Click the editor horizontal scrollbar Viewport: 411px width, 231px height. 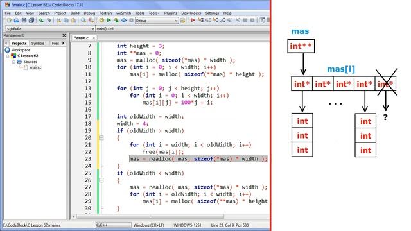tap(150, 216)
